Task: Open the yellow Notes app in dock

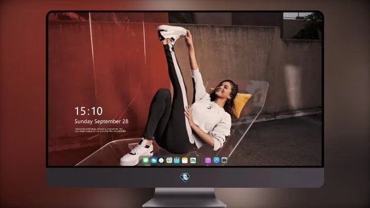Action: pyautogui.click(x=185, y=161)
